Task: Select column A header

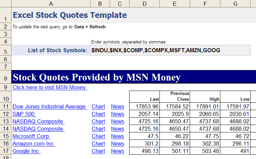Action: click(50, 3)
